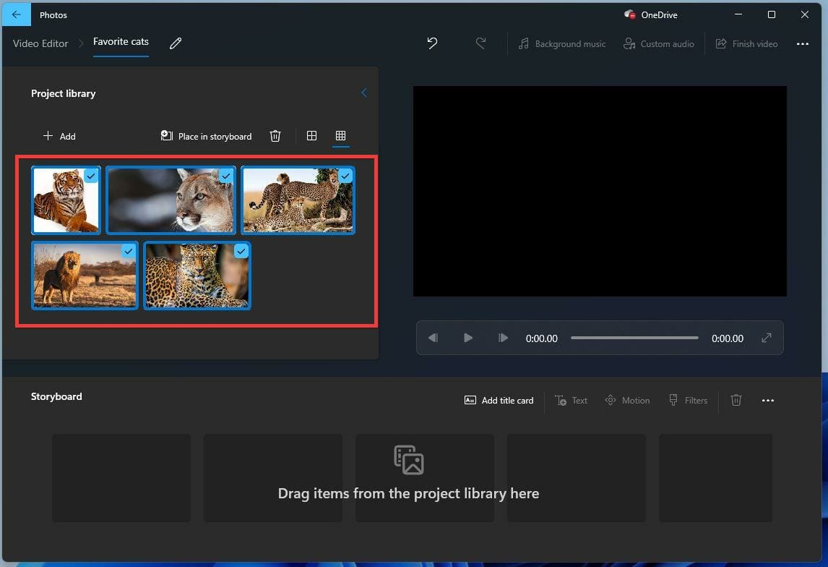The image size is (828, 567).
Task: Select the Motion effect icon
Action: click(627, 400)
